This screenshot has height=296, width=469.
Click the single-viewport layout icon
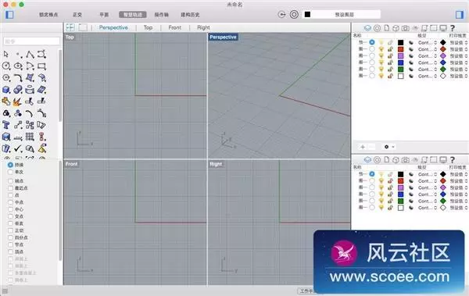point(83,27)
